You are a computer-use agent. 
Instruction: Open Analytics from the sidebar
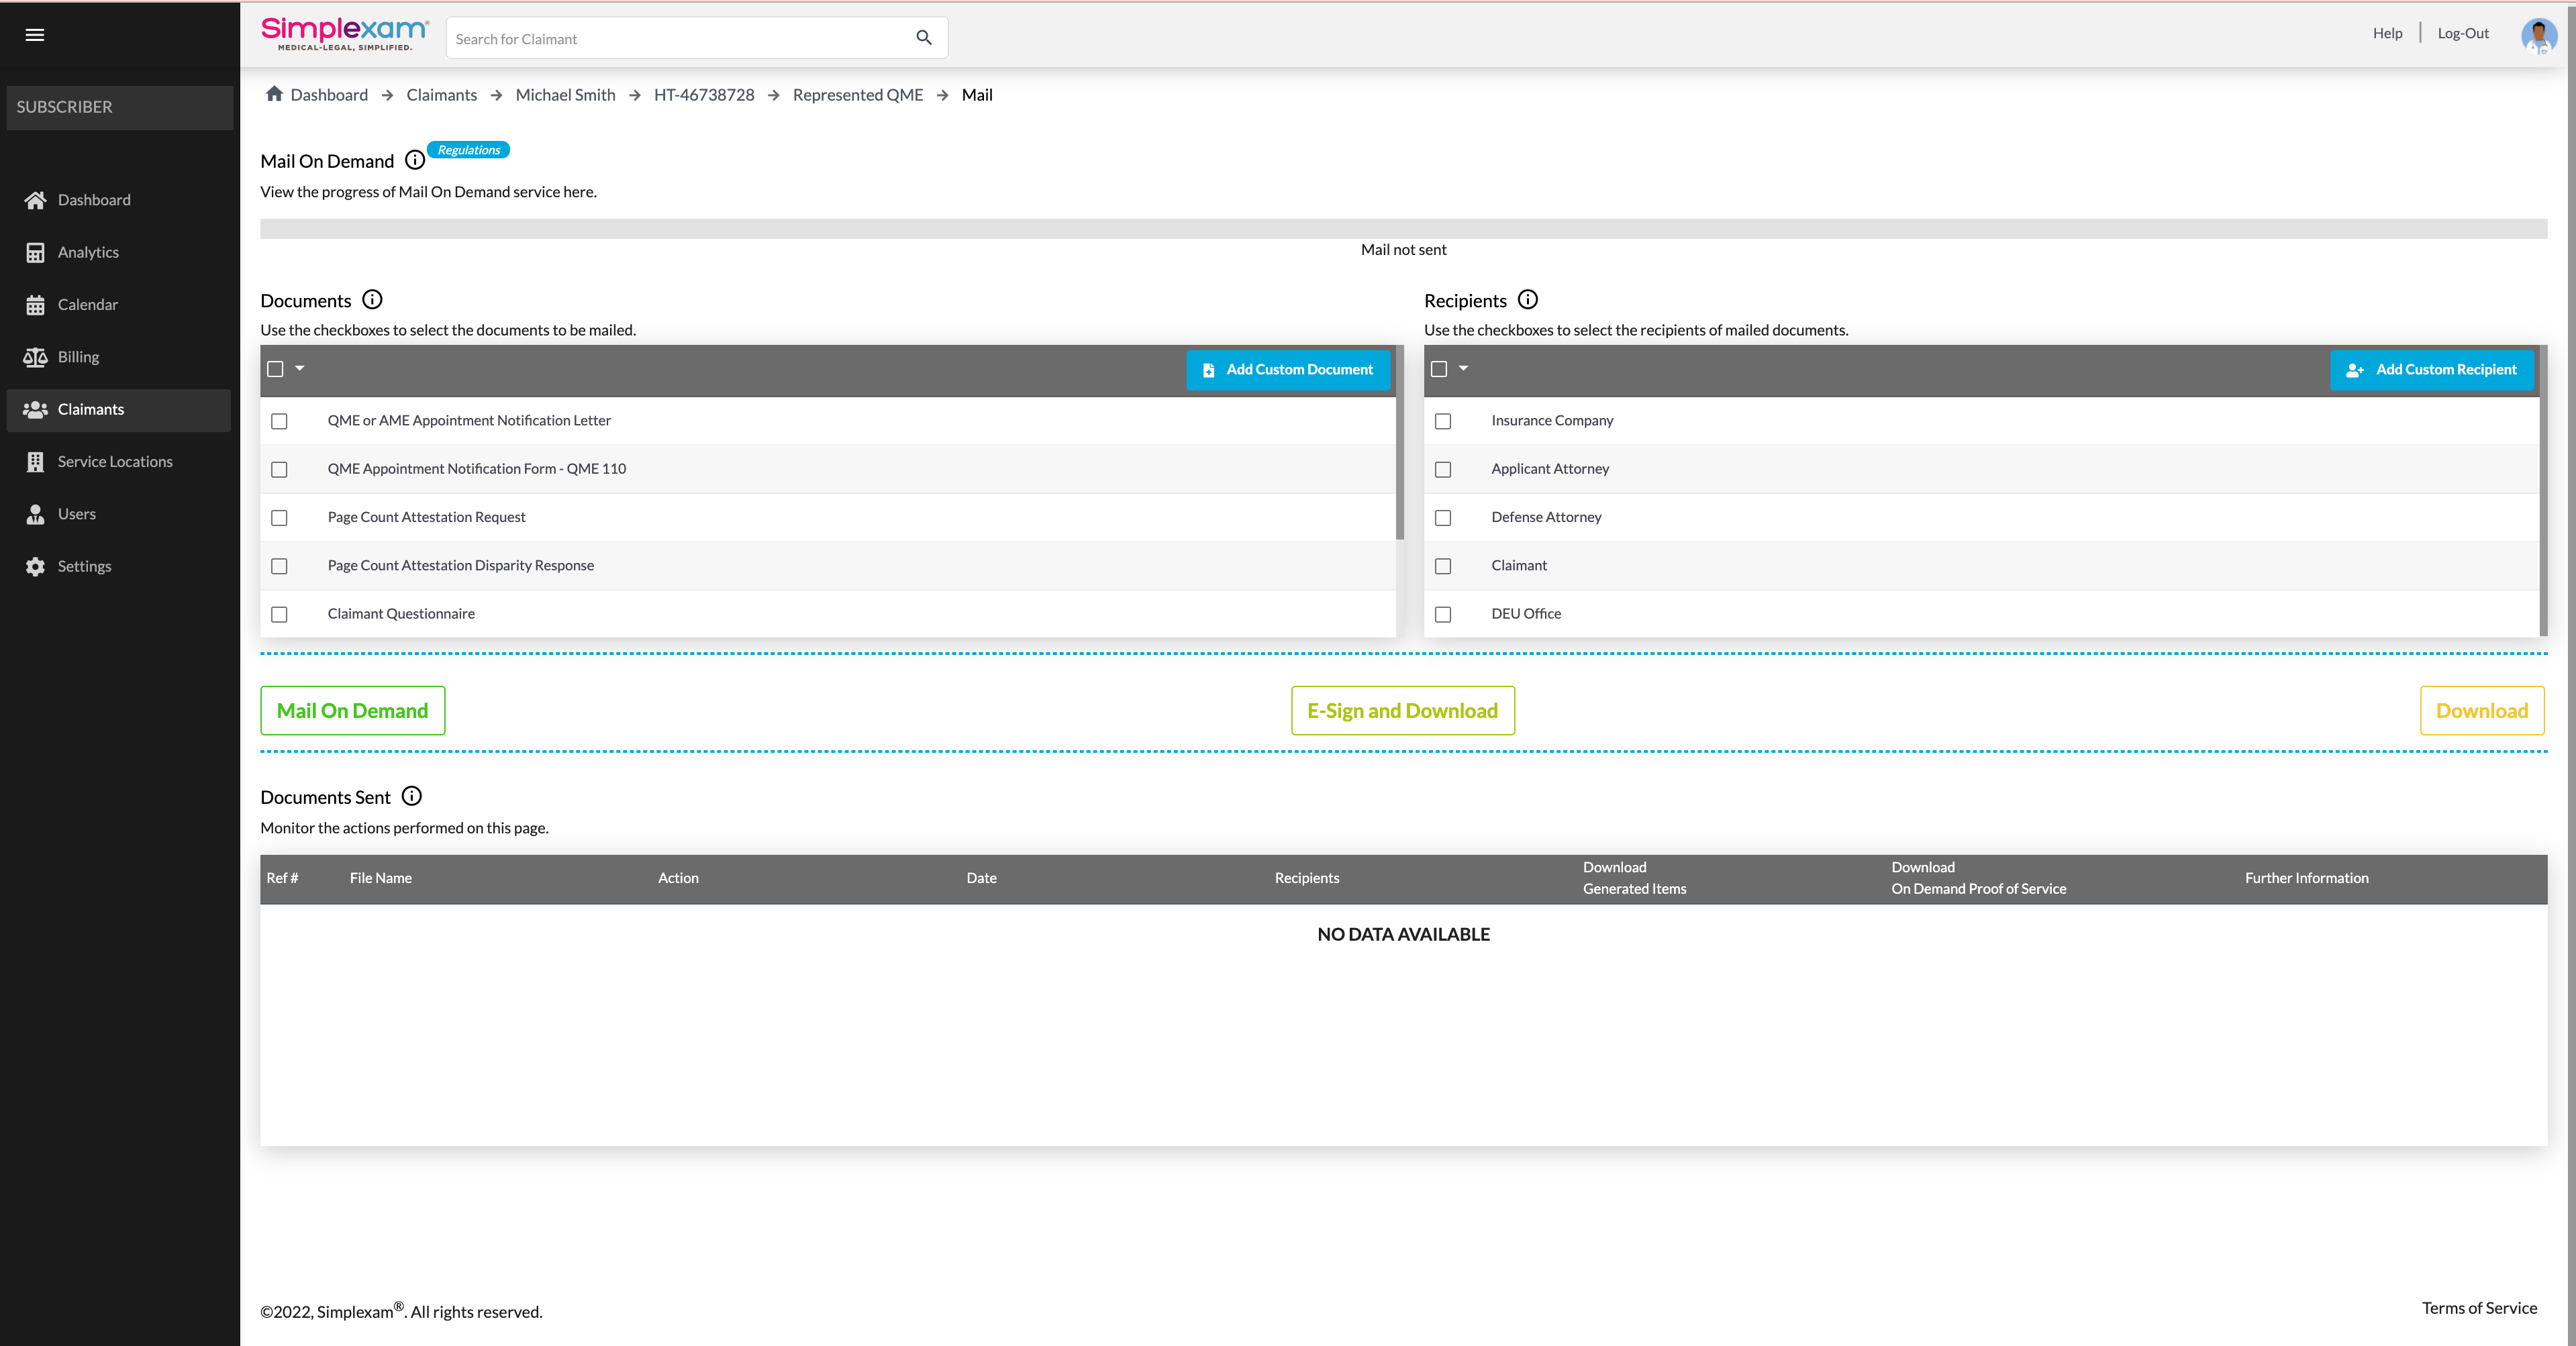click(88, 252)
